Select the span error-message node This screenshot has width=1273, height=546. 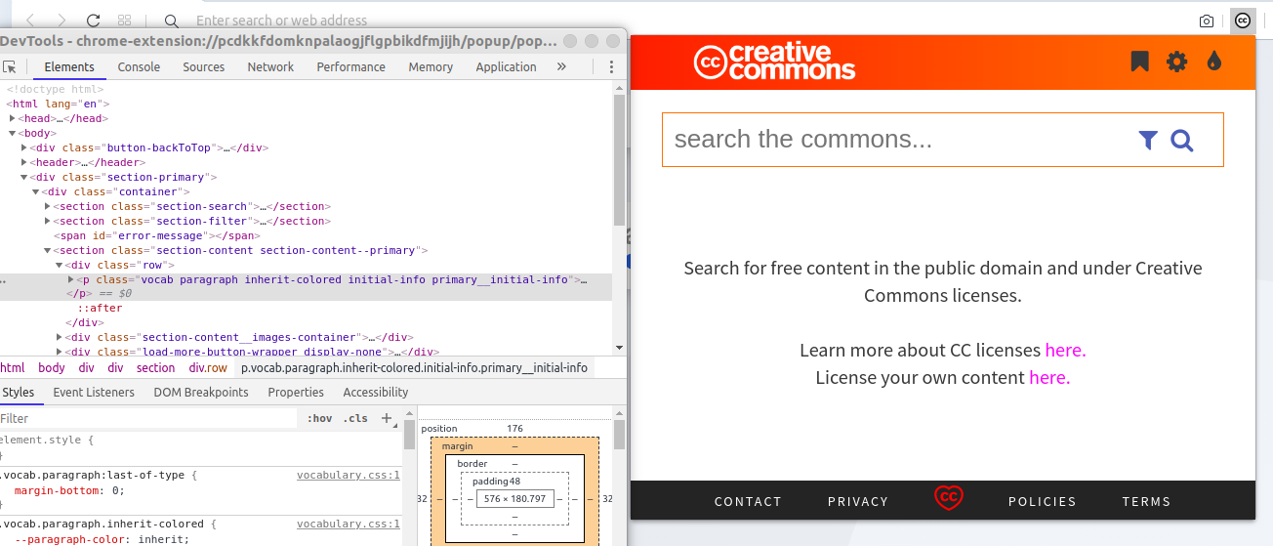[x=156, y=235]
